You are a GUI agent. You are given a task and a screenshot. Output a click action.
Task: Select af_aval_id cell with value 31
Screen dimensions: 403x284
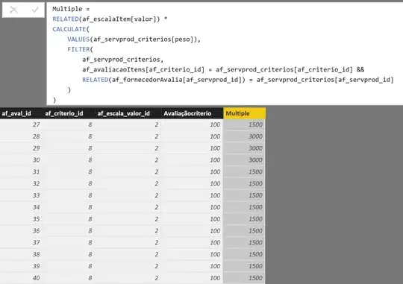pyautogui.click(x=22, y=171)
